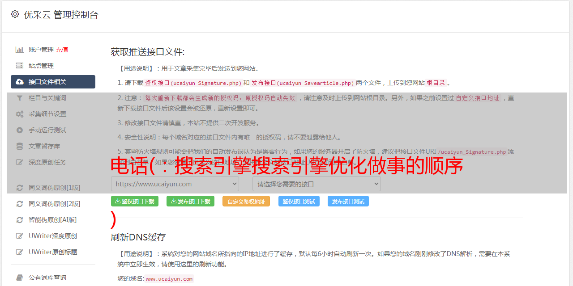Click the book icon for 公有词库查询
Viewport: 573px width, 286px height.
[20, 278]
